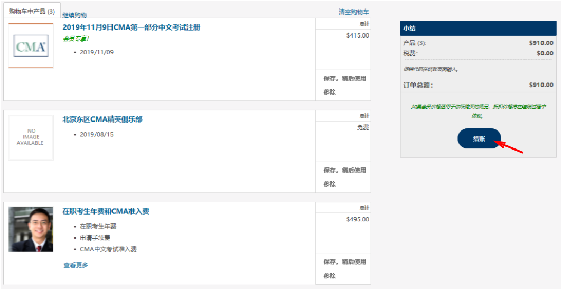Click the 会员专享! label
Screen dimensions: 562x289
pos(76,39)
